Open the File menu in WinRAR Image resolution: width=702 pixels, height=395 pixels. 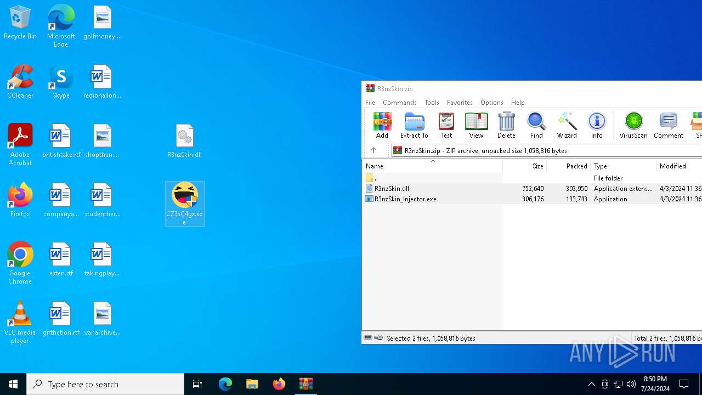pyautogui.click(x=370, y=103)
